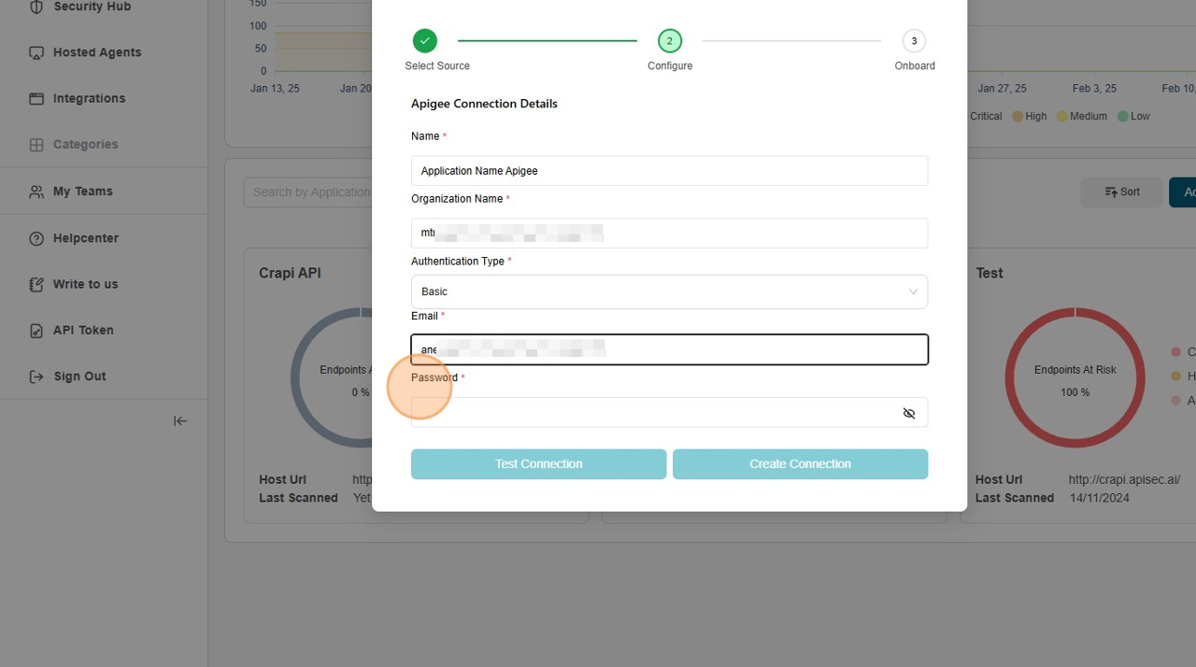The height and width of the screenshot is (667, 1196).
Task: Click the Hosted Agents sidebar icon
Action: point(36,53)
